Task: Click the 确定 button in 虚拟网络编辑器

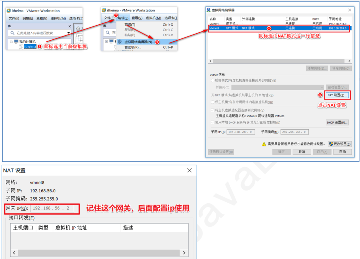Action: click(x=282, y=152)
